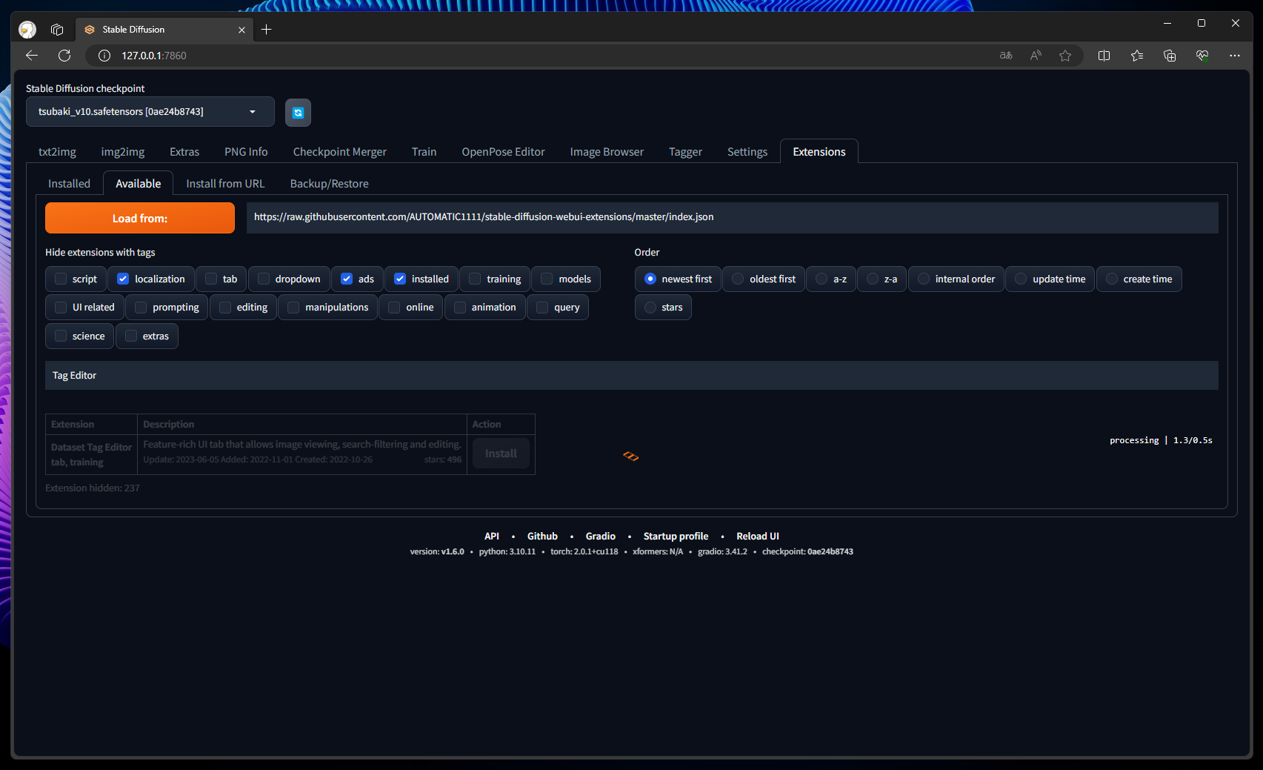The image size is (1263, 770).
Task: Go back using the browser back arrow
Action: 31,56
